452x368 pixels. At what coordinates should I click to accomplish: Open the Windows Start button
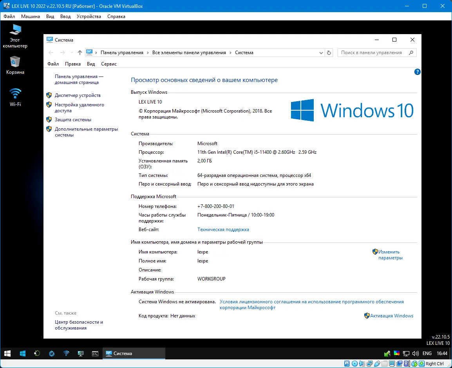coord(7,353)
